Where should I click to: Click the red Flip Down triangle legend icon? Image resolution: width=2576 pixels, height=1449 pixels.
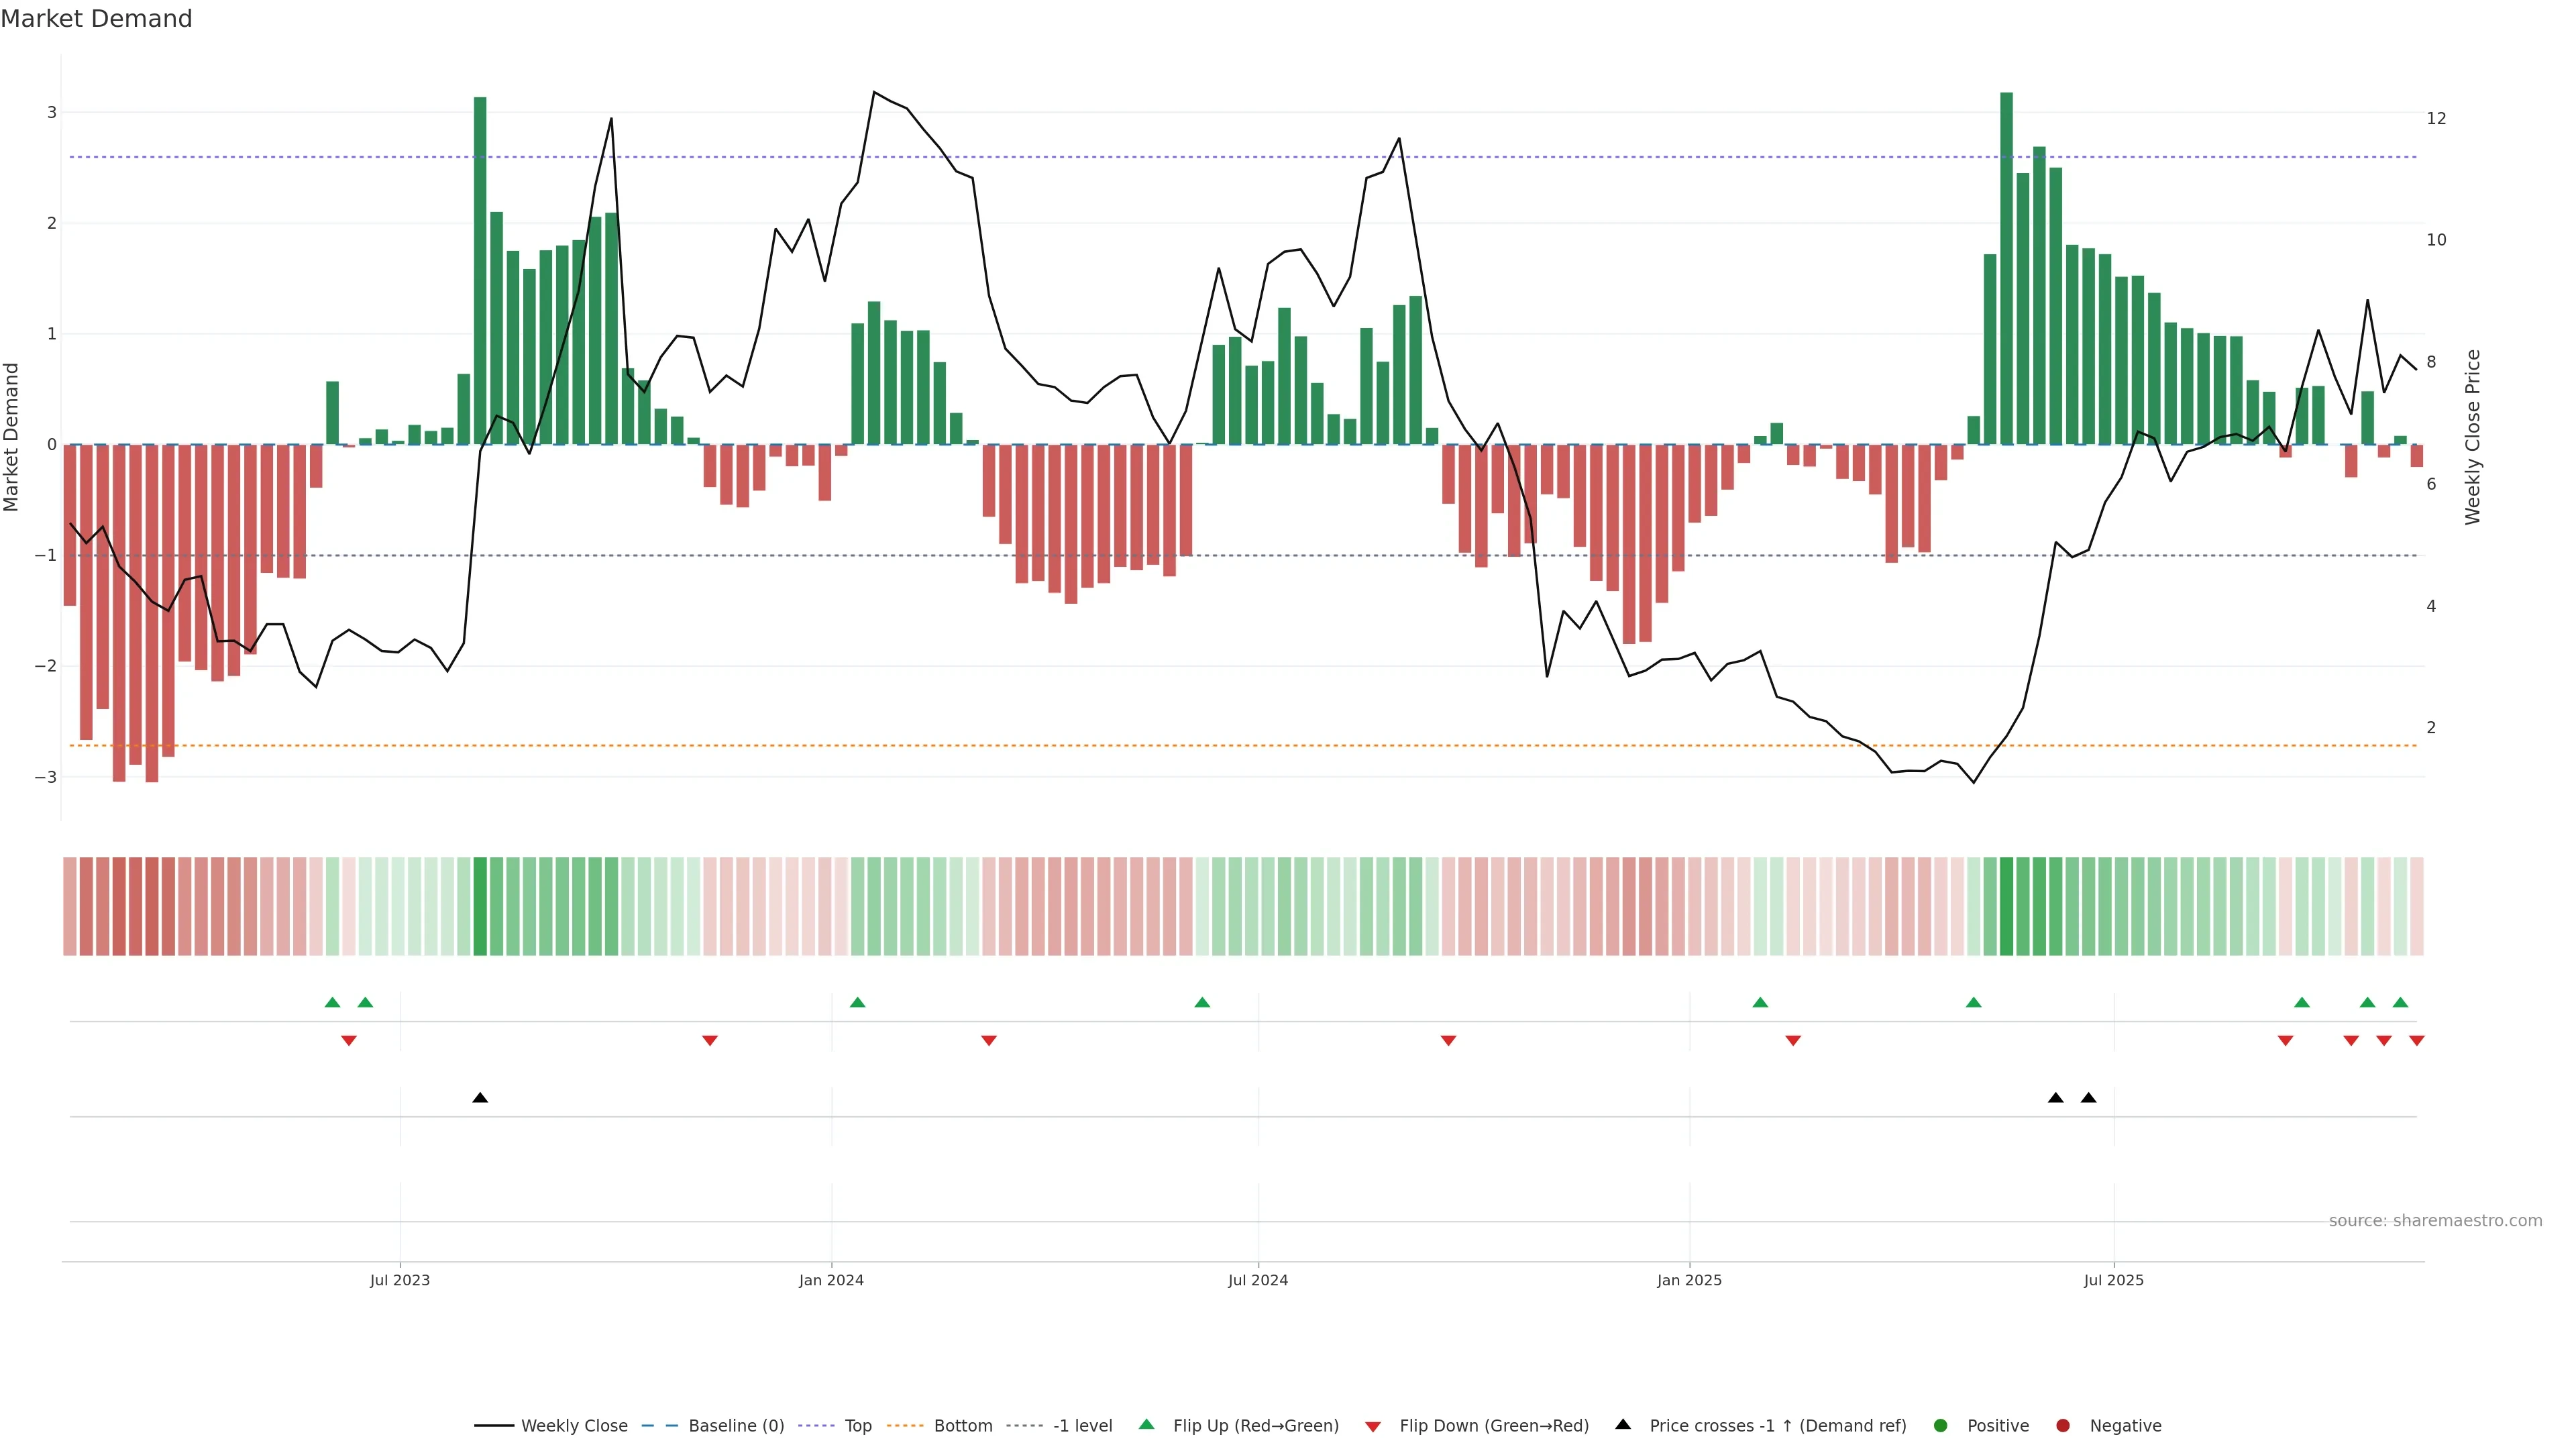click(x=1372, y=1426)
